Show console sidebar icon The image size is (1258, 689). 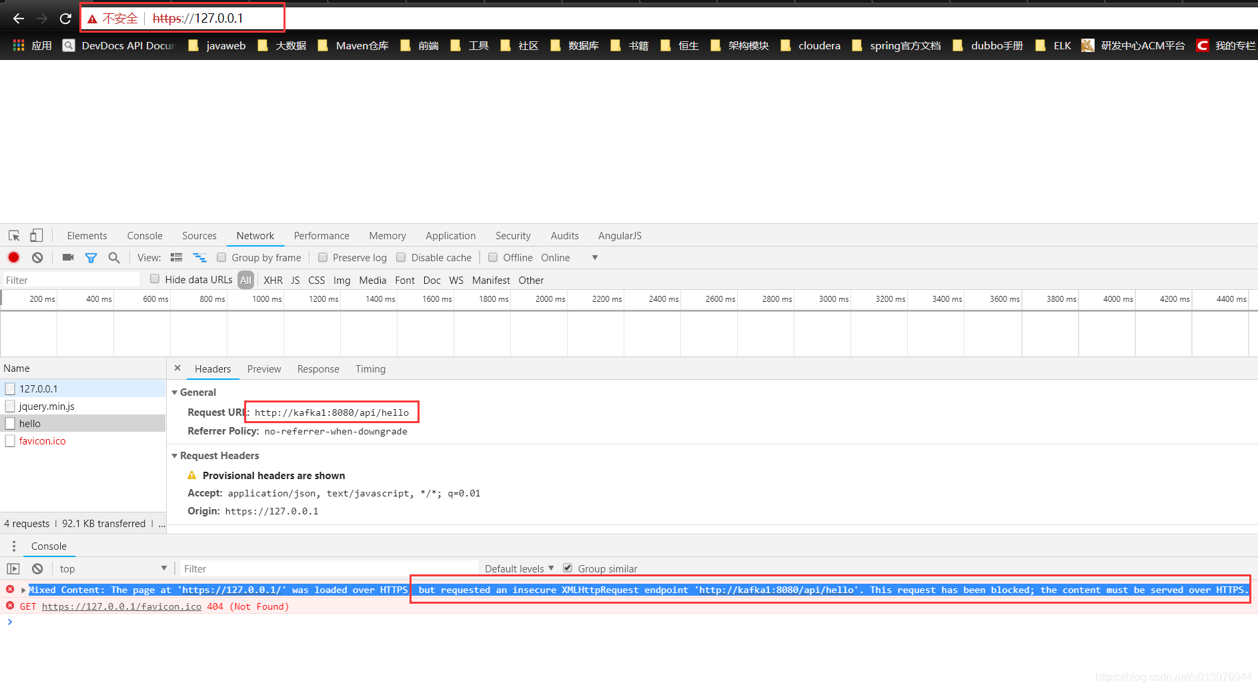tap(13, 568)
